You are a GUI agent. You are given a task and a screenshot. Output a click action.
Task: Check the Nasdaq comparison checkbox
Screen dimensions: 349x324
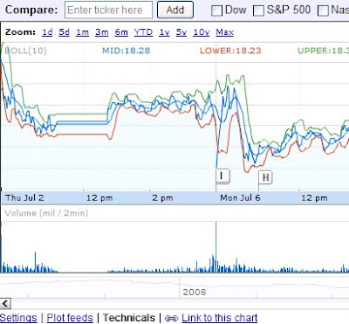pos(323,10)
